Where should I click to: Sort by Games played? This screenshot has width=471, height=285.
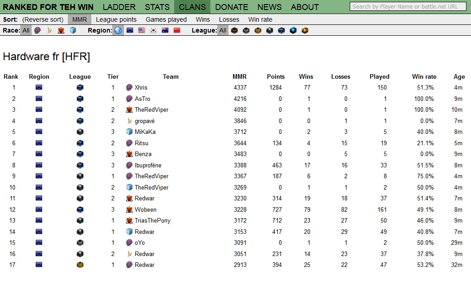(166, 19)
